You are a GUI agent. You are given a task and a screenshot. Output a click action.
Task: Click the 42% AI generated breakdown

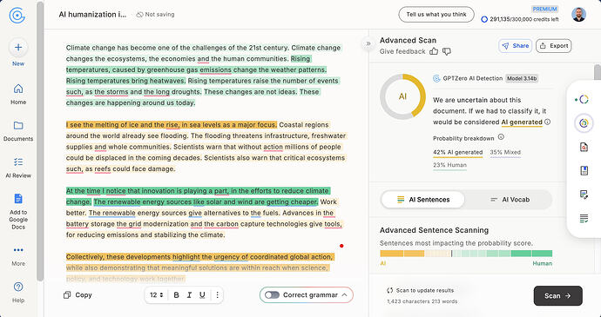[x=457, y=152]
